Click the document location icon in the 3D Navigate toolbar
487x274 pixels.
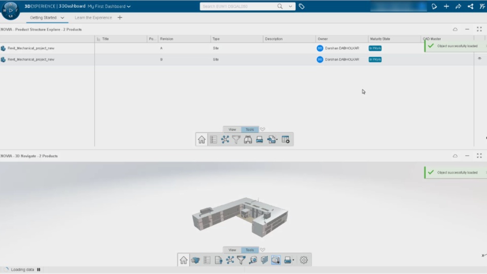click(x=218, y=260)
